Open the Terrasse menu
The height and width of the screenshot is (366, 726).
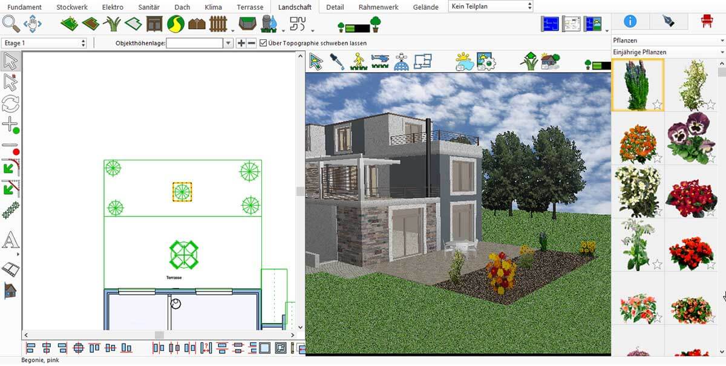coord(249,7)
